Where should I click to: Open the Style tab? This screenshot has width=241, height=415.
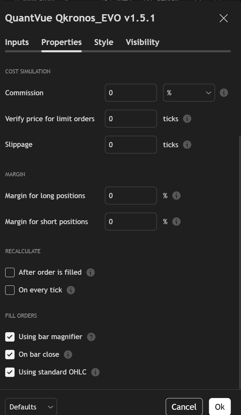tap(104, 42)
